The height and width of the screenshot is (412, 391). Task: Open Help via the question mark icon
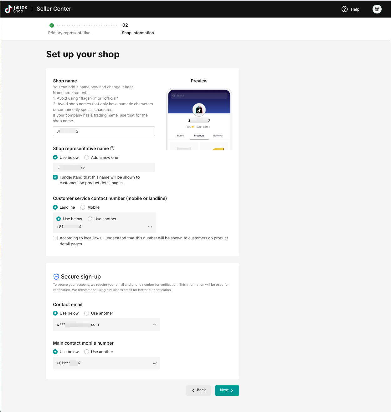(345, 9)
